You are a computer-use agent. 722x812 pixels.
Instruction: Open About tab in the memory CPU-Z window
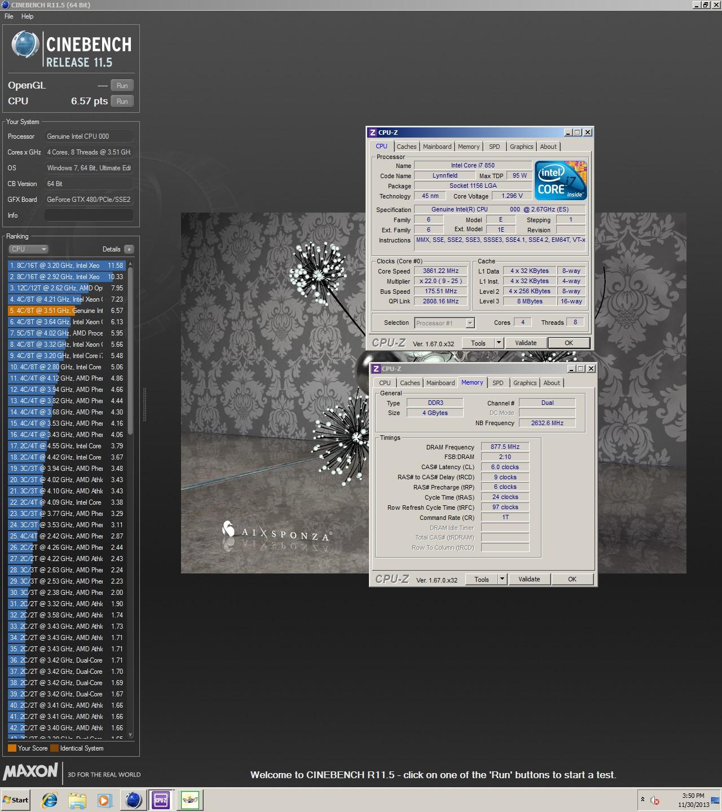pyautogui.click(x=552, y=383)
